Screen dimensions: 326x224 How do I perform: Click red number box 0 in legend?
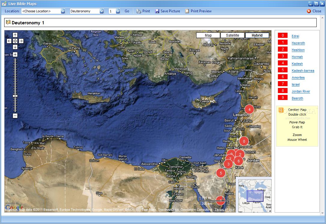click(283, 35)
